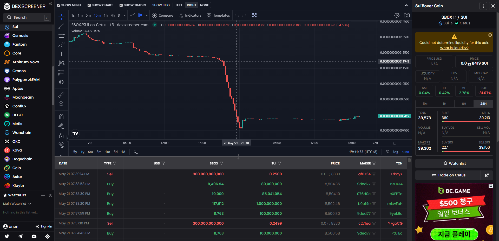This screenshot has width=499, height=241.
Task: Click the emoji icon tool
Action: [61, 82]
